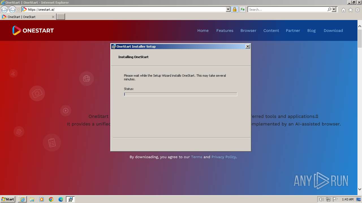
Task: Open the recent pages dropdown arrow
Action: coord(18,10)
